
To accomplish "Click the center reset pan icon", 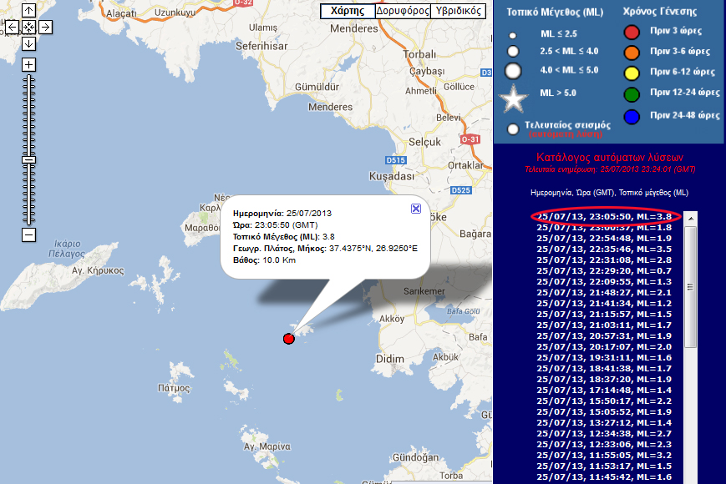I will [x=28, y=28].
